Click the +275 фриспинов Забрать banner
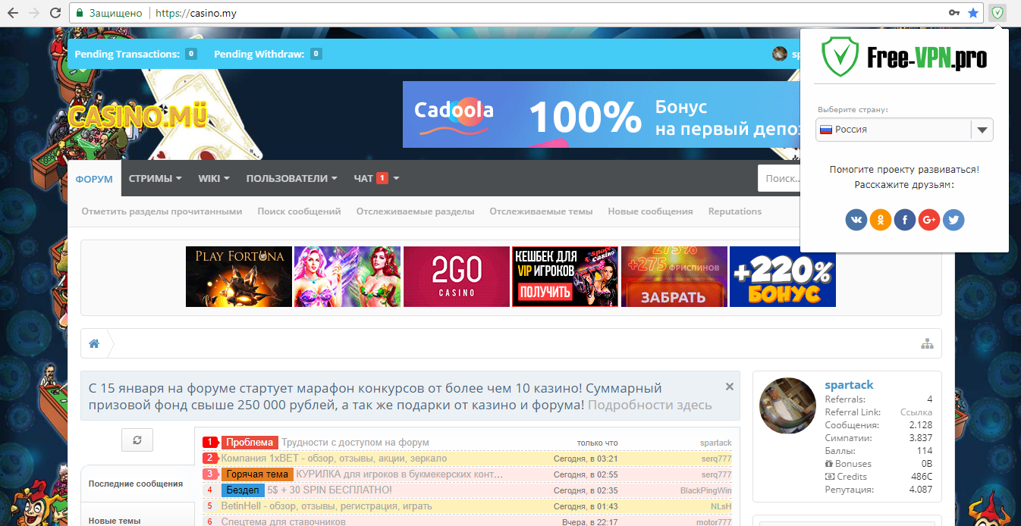 pos(674,277)
